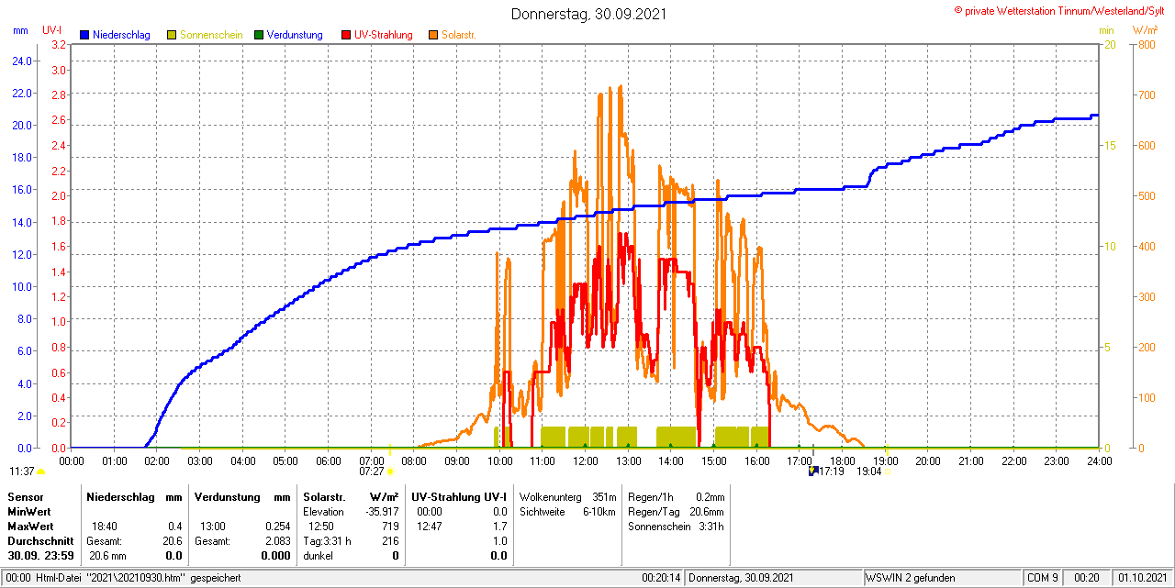Click the Sichtweite 6-10km entry
1175x588 pixels.
[567, 511]
